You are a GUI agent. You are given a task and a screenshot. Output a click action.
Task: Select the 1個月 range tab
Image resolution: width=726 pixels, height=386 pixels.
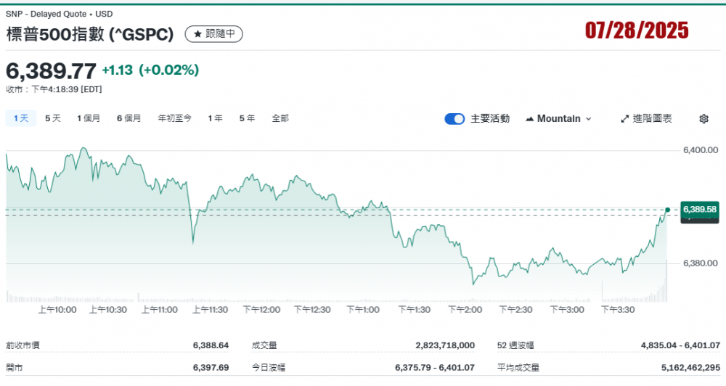tap(89, 118)
